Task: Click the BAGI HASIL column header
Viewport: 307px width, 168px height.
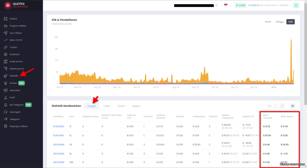Action: [287, 116]
